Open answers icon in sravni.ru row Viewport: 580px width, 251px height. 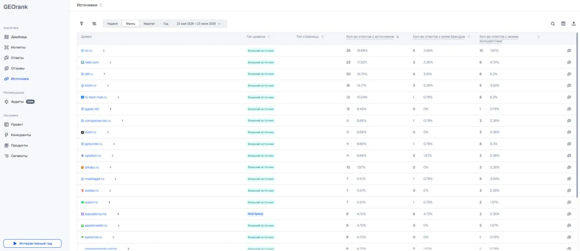[569, 202]
